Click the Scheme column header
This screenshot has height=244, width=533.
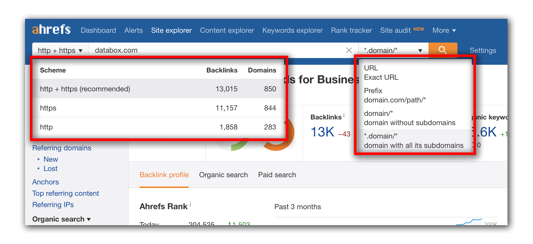click(x=53, y=70)
